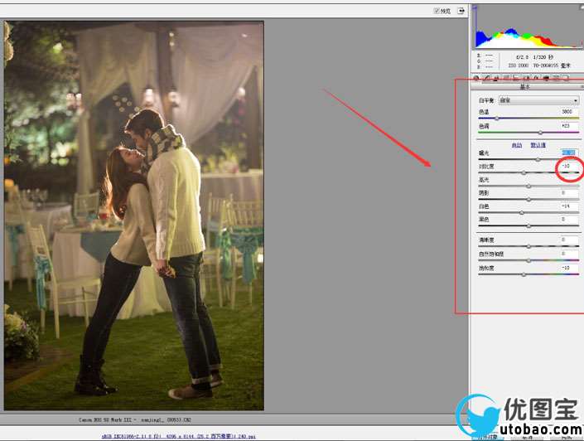The image size is (584, 441).
Task: Click the 默认值 default link
Action: pos(538,145)
